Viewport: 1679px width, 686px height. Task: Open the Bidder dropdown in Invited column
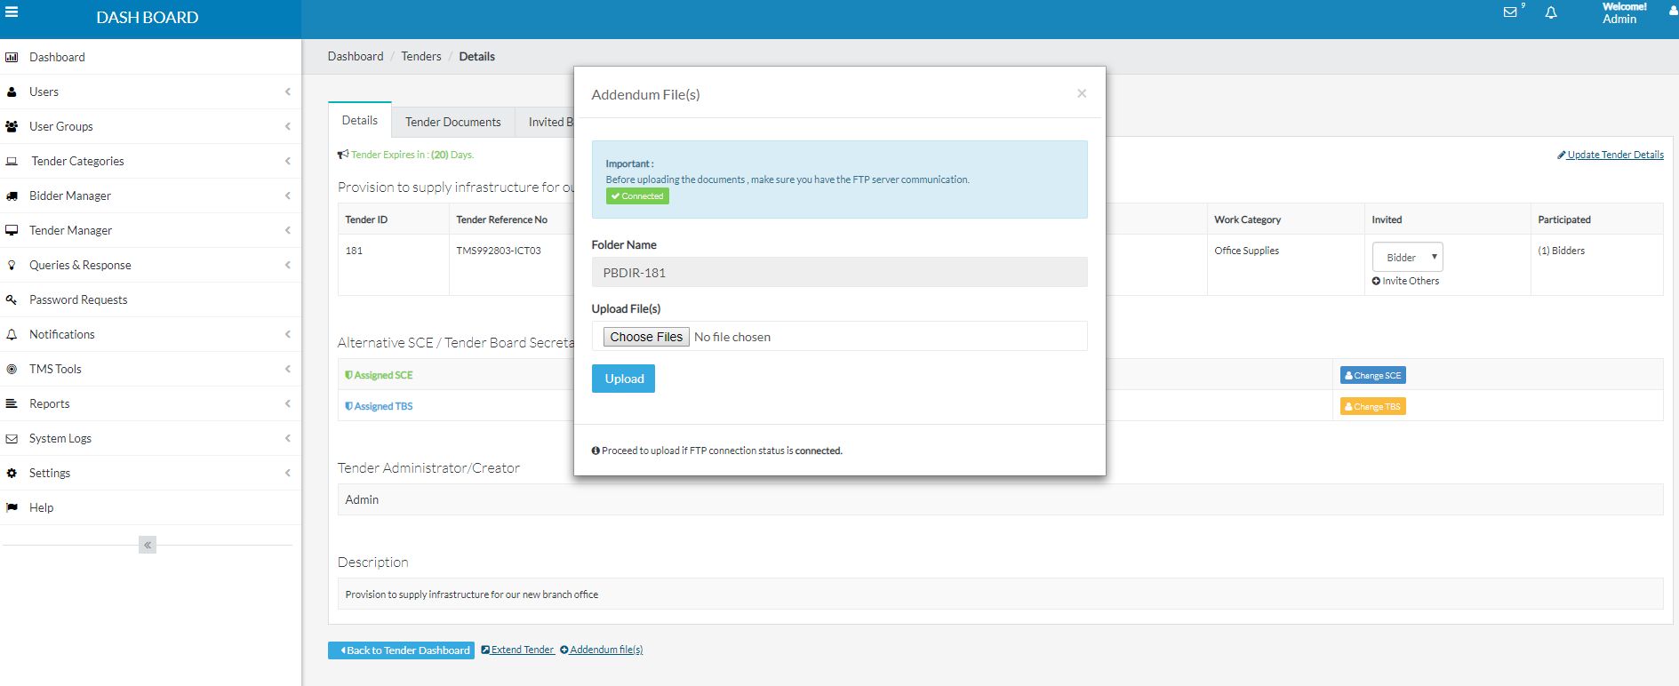tap(1407, 257)
